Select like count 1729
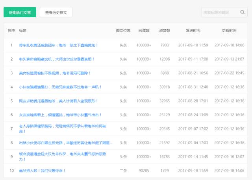Image resolution: width=252 pixels, height=180 pixels. [x=165, y=171]
